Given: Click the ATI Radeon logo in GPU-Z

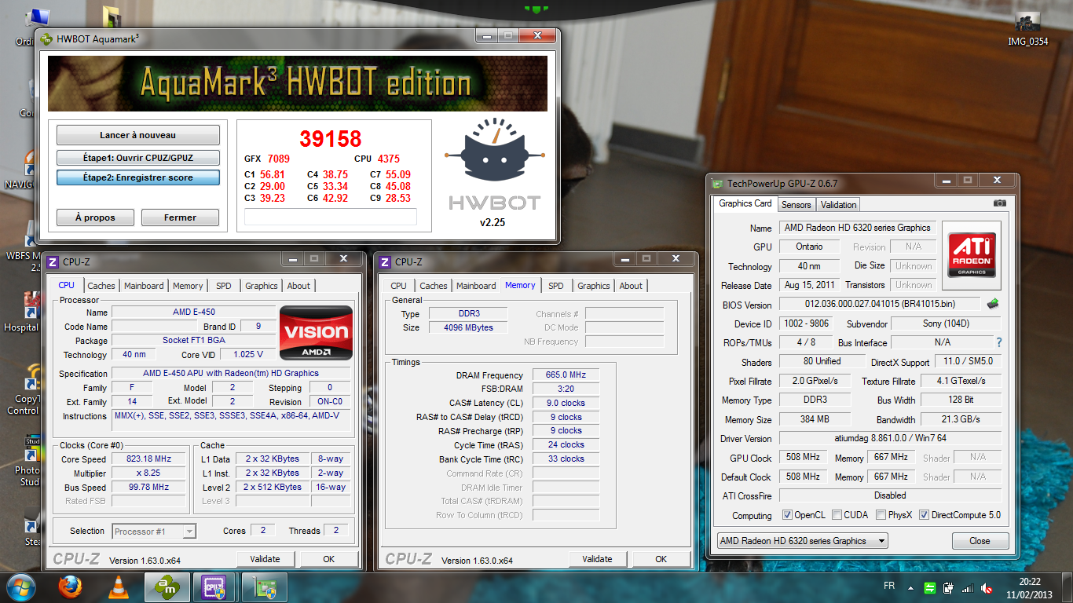Looking at the screenshot, I should tap(972, 254).
